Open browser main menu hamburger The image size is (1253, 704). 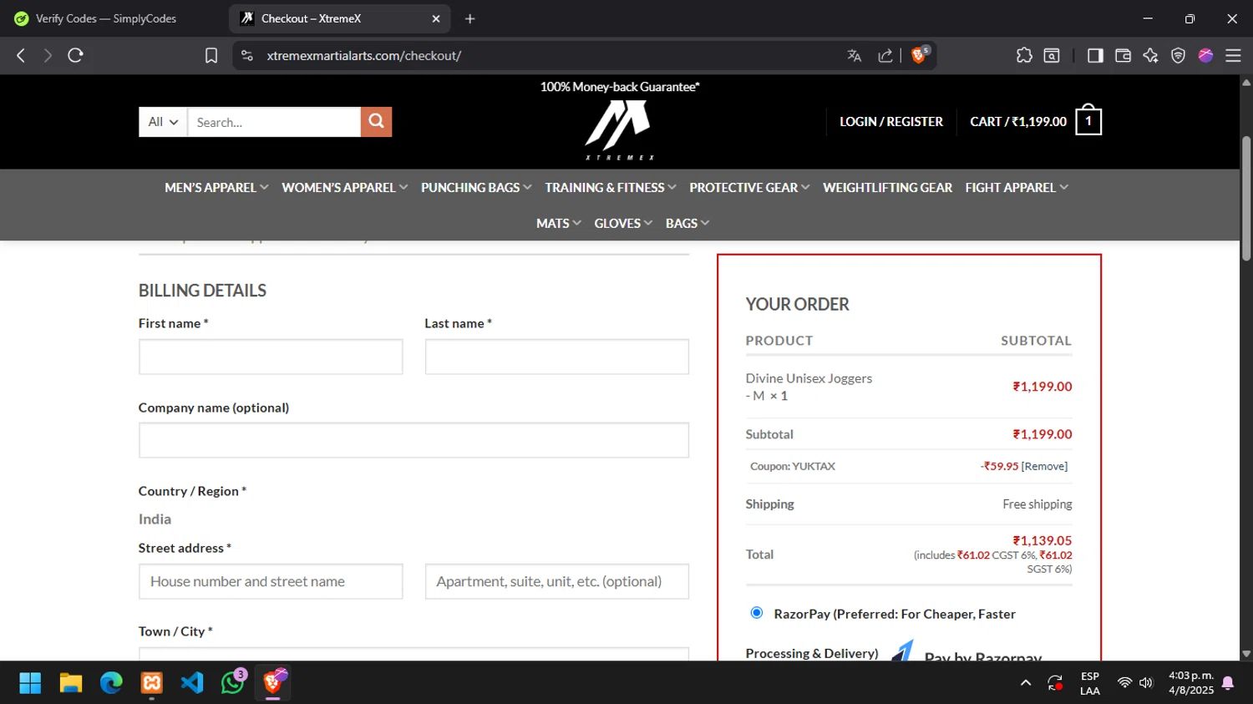click(1233, 55)
